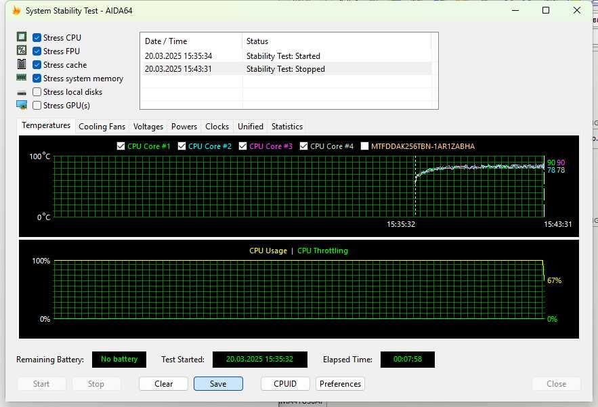Click the 20.03.2025 15:35:34 log cell
This screenshot has width=598, height=407.
178,56
